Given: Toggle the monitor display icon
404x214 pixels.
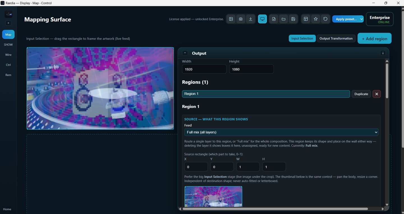Looking at the screenshot, I should pos(262,19).
